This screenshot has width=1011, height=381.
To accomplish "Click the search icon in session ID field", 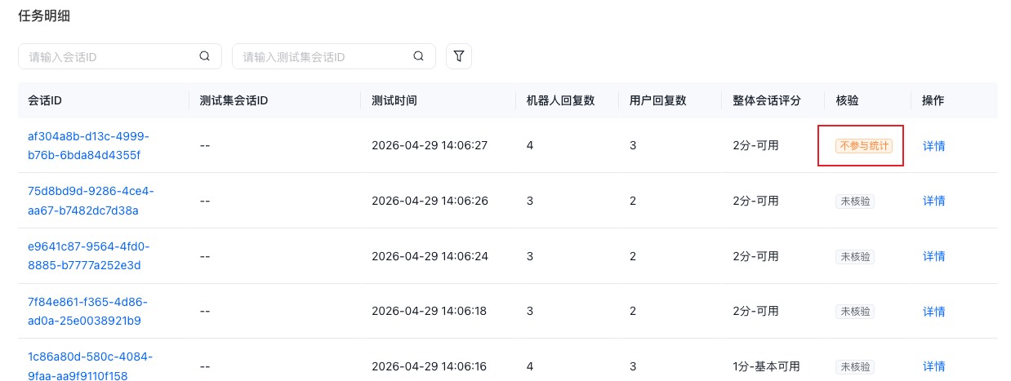I will (205, 56).
